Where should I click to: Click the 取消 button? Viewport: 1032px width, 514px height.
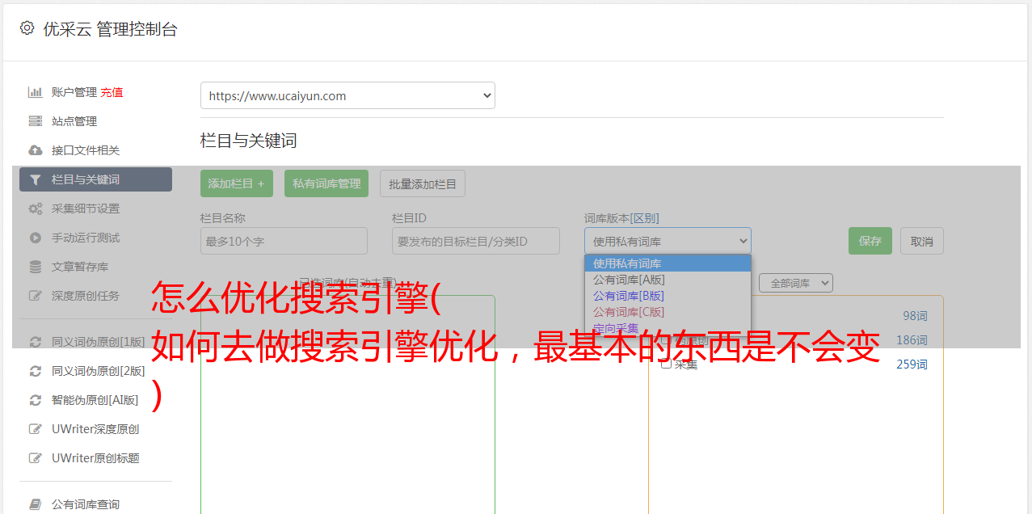922,241
